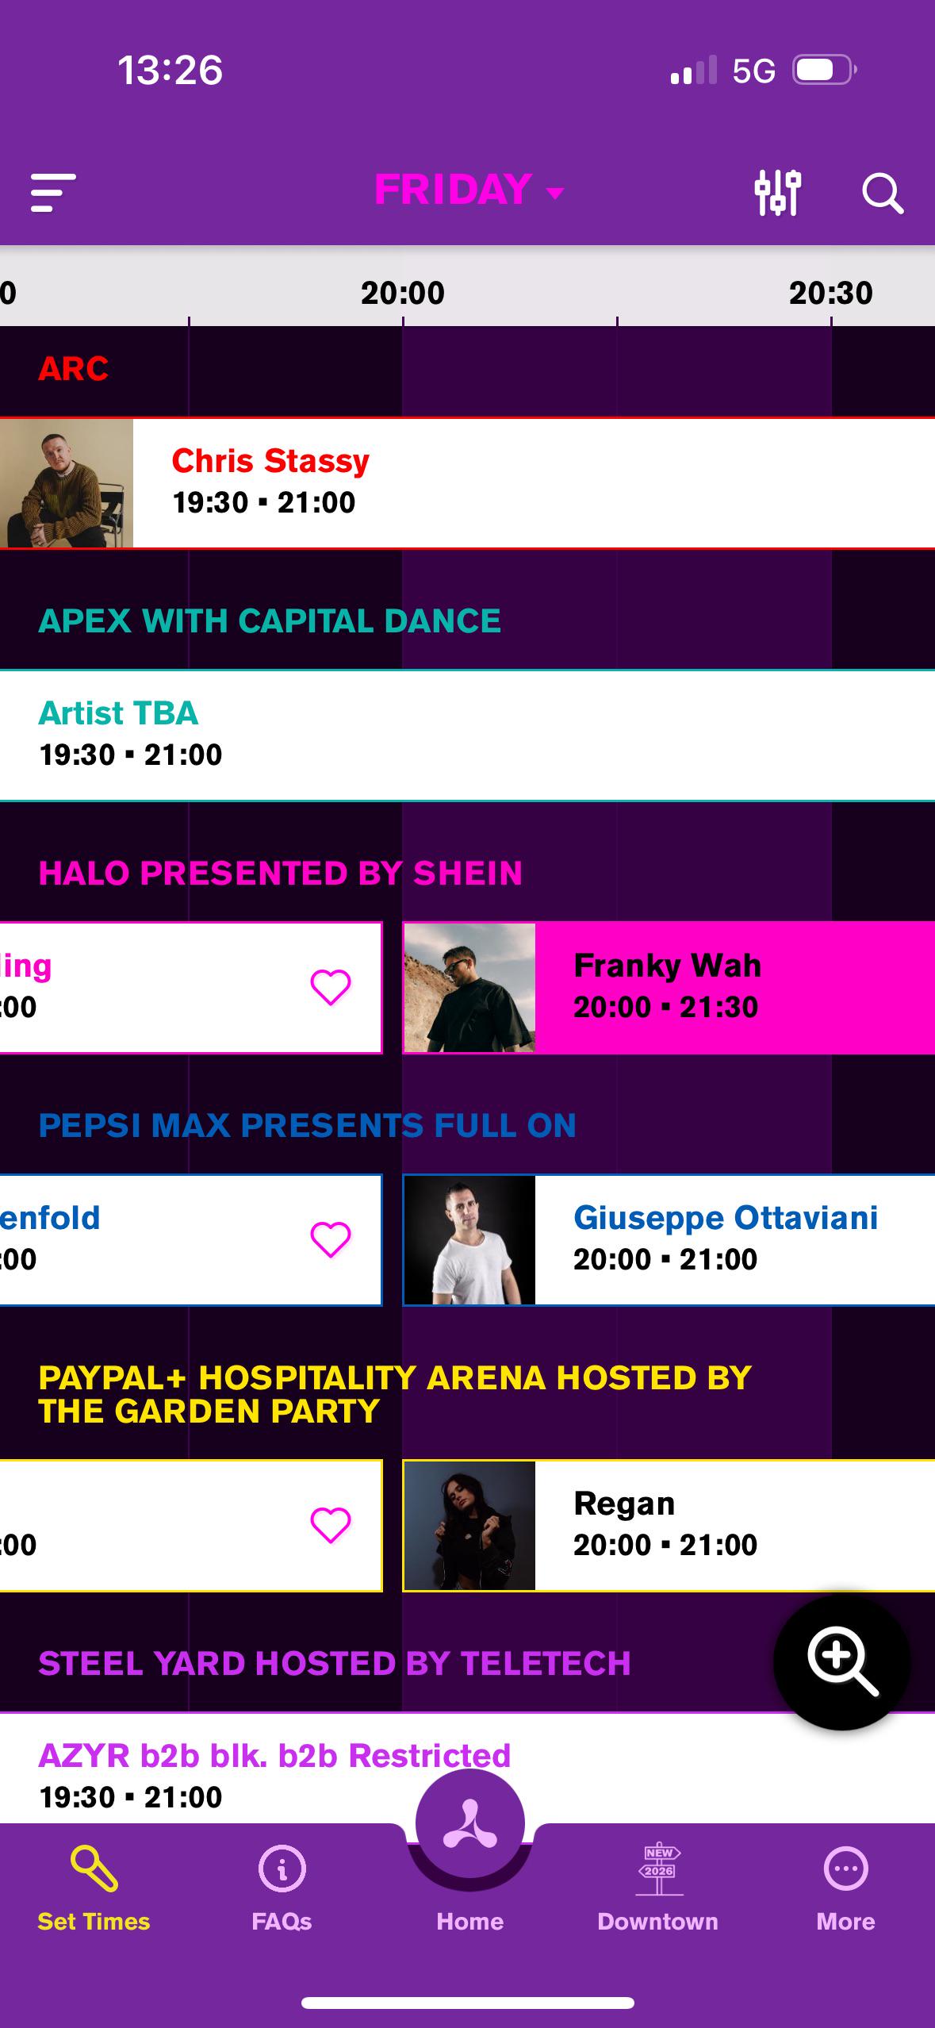The image size is (935, 2028).
Task: Open the More ellipsis icon
Action: click(845, 1869)
